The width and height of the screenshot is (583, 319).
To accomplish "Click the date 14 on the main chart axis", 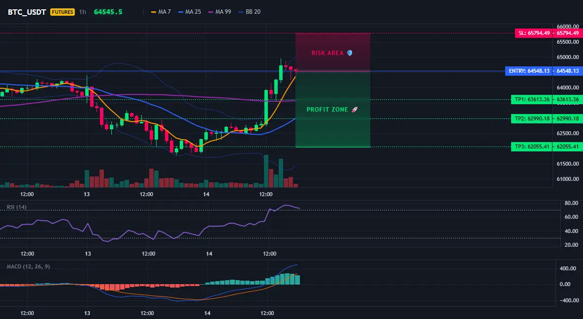I will (x=206, y=194).
